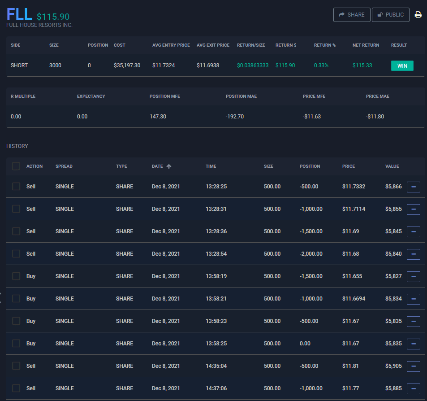Hit the minus icon for 14:35:04 Sell row

[x=413, y=366]
